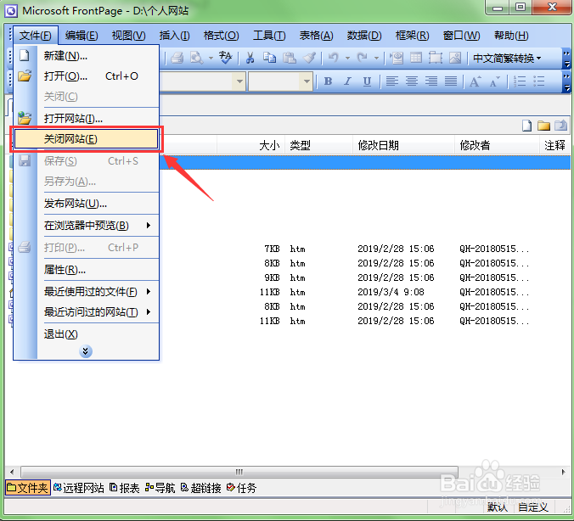Toggle numbered list
Image resolution: width=574 pixels, height=521 pixels.
click(520, 81)
